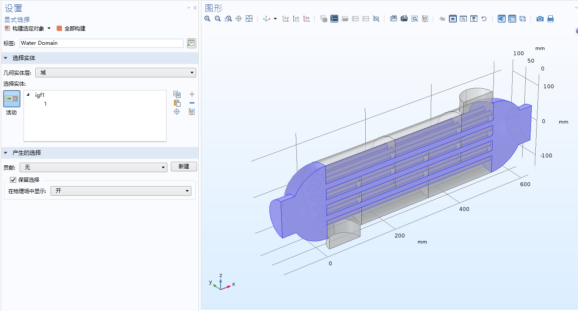Uncheck the 保留选择 checkbox

click(13, 180)
